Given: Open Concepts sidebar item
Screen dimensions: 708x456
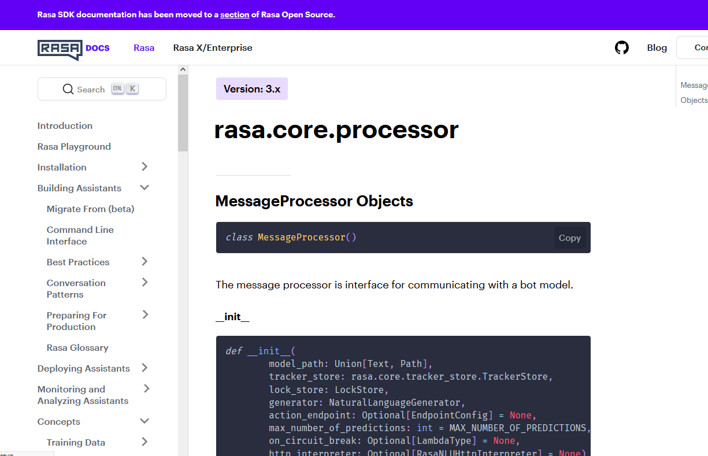Looking at the screenshot, I should (x=59, y=422).
